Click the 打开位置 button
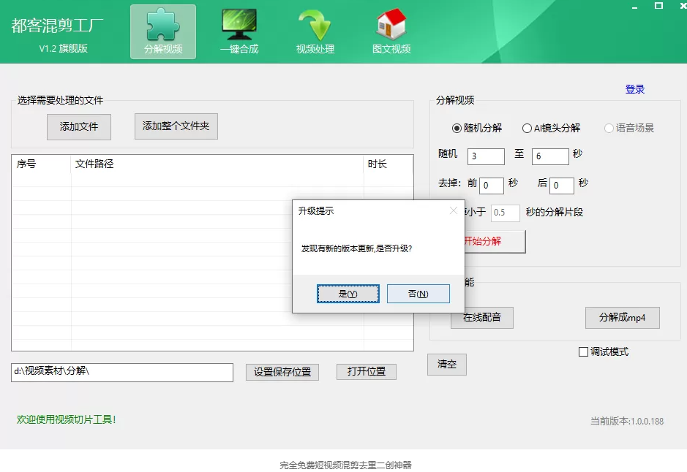The image size is (687, 472). pyautogui.click(x=367, y=372)
